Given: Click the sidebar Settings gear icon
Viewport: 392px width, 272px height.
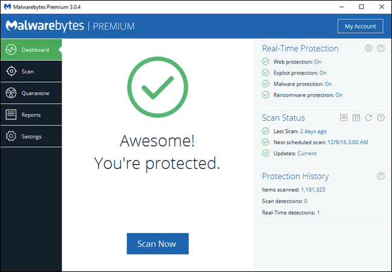Looking at the screenshot, I should 11,136.
